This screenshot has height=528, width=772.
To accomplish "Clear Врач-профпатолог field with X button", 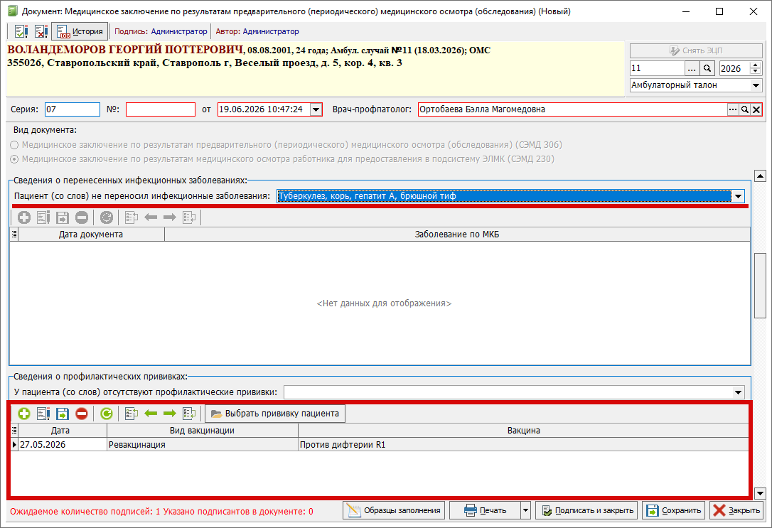I will 756,109.
